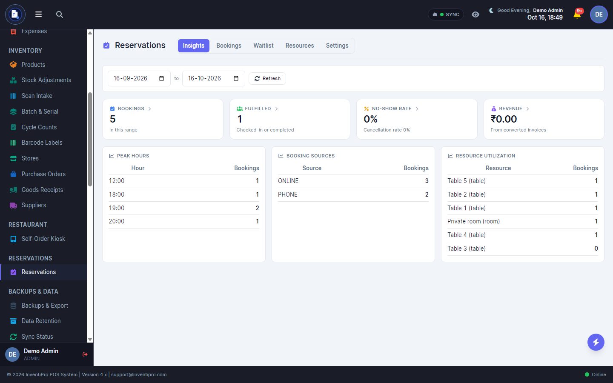Image resolution: width=613 pixels, height=383 pixels.
Task: Open Products in sidebar
Action: coord(43,65)
